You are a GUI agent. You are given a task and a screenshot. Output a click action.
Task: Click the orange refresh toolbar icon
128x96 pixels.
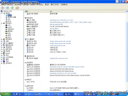(x=17, y=8)
